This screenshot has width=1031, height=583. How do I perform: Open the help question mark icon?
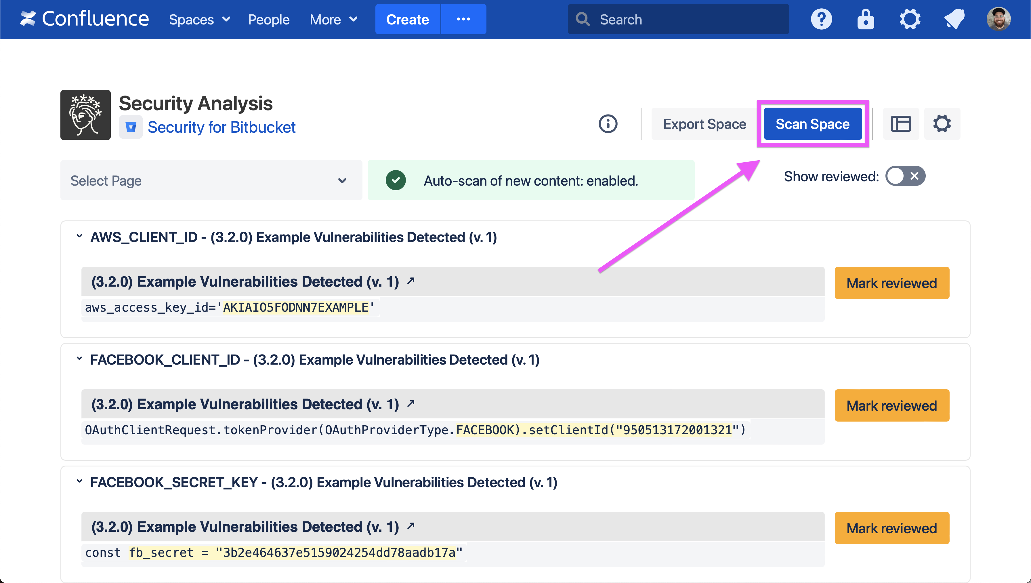click(x=821, y=19)
